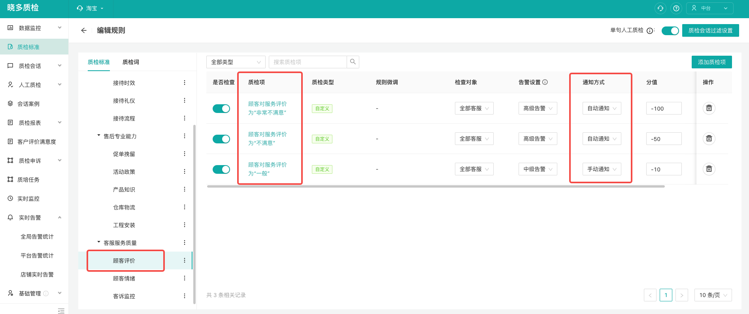Open the customer service headset icon in header

[660, 8]
